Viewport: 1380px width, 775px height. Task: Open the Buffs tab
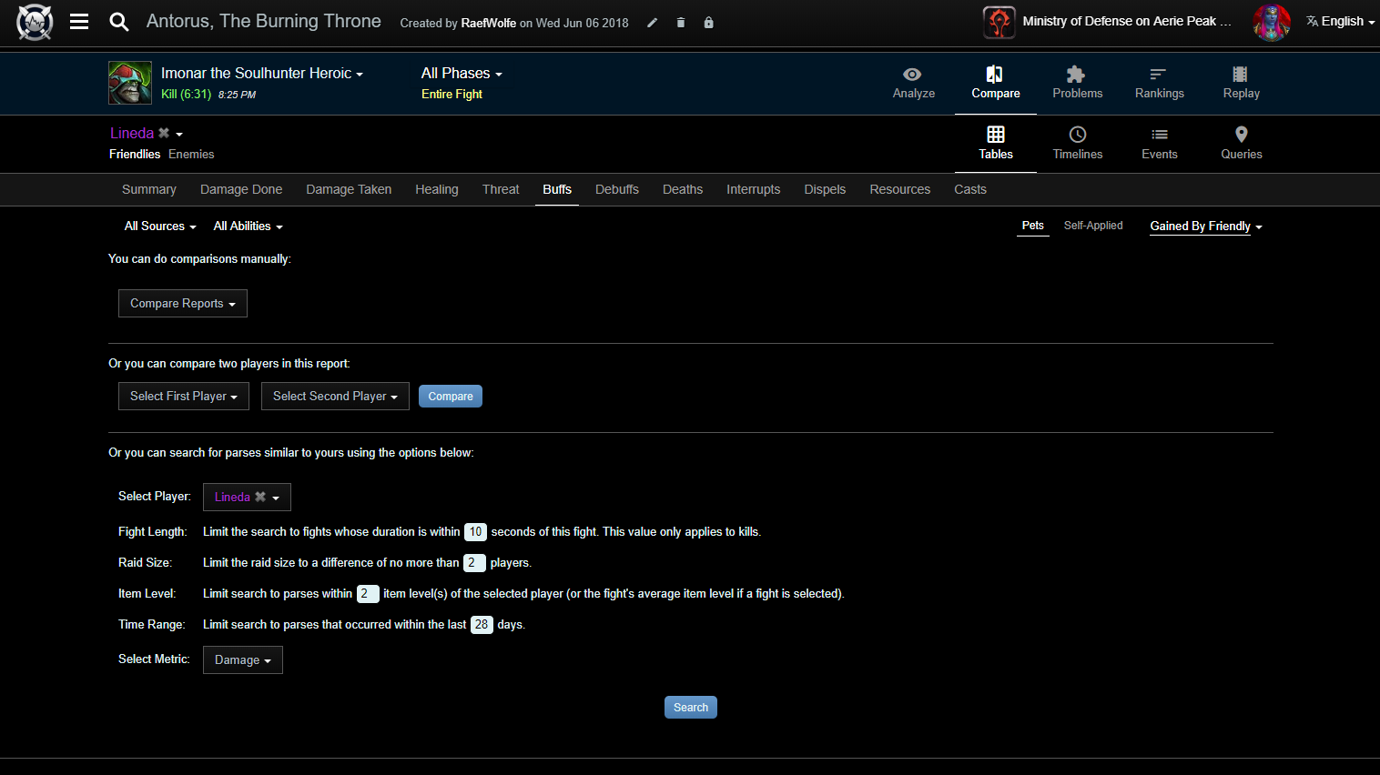tap(557, 189)
